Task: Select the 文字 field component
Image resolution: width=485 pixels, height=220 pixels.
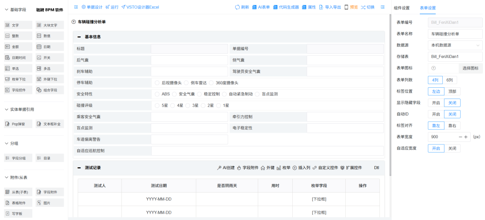Action: coord(18,25)
